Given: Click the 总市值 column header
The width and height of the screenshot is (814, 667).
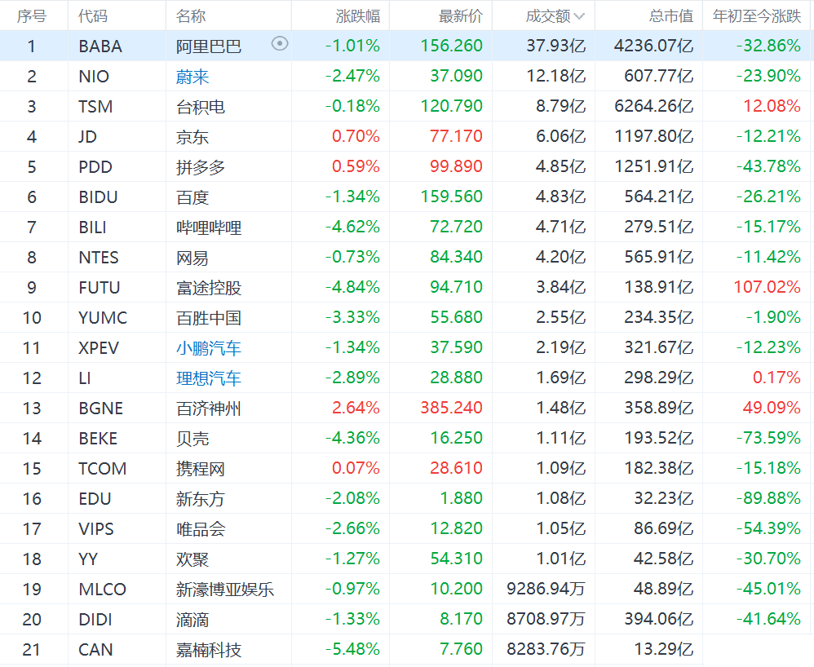Looking at the screenshot, I should pos(670,15).
